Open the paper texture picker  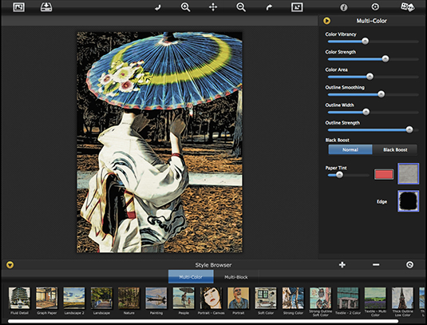[408, 173]
